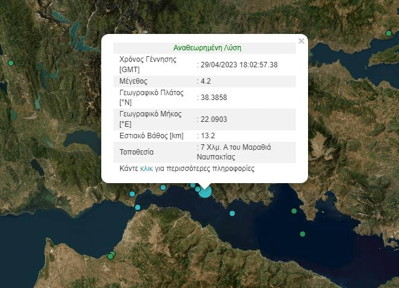Close the earthquake info popup
The height and width of the screenshot is (288, 399).
[x=301, y=41]
